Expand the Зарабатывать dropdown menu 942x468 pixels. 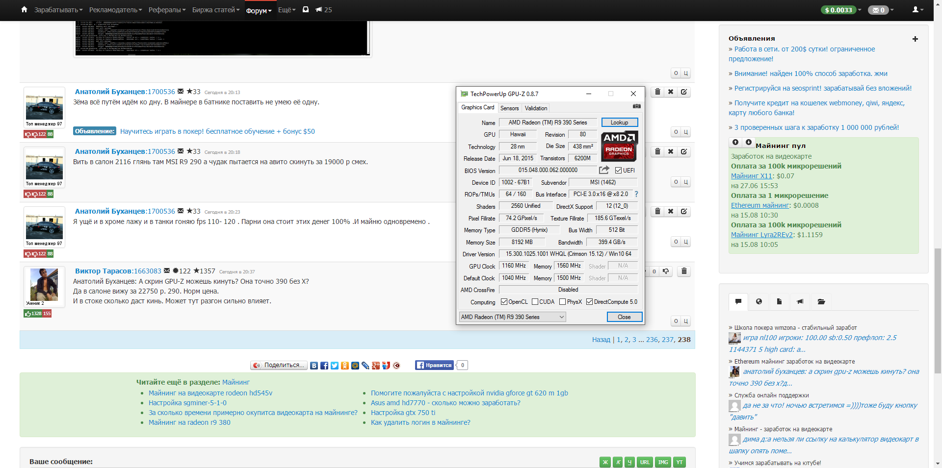(x=58, y=10)
